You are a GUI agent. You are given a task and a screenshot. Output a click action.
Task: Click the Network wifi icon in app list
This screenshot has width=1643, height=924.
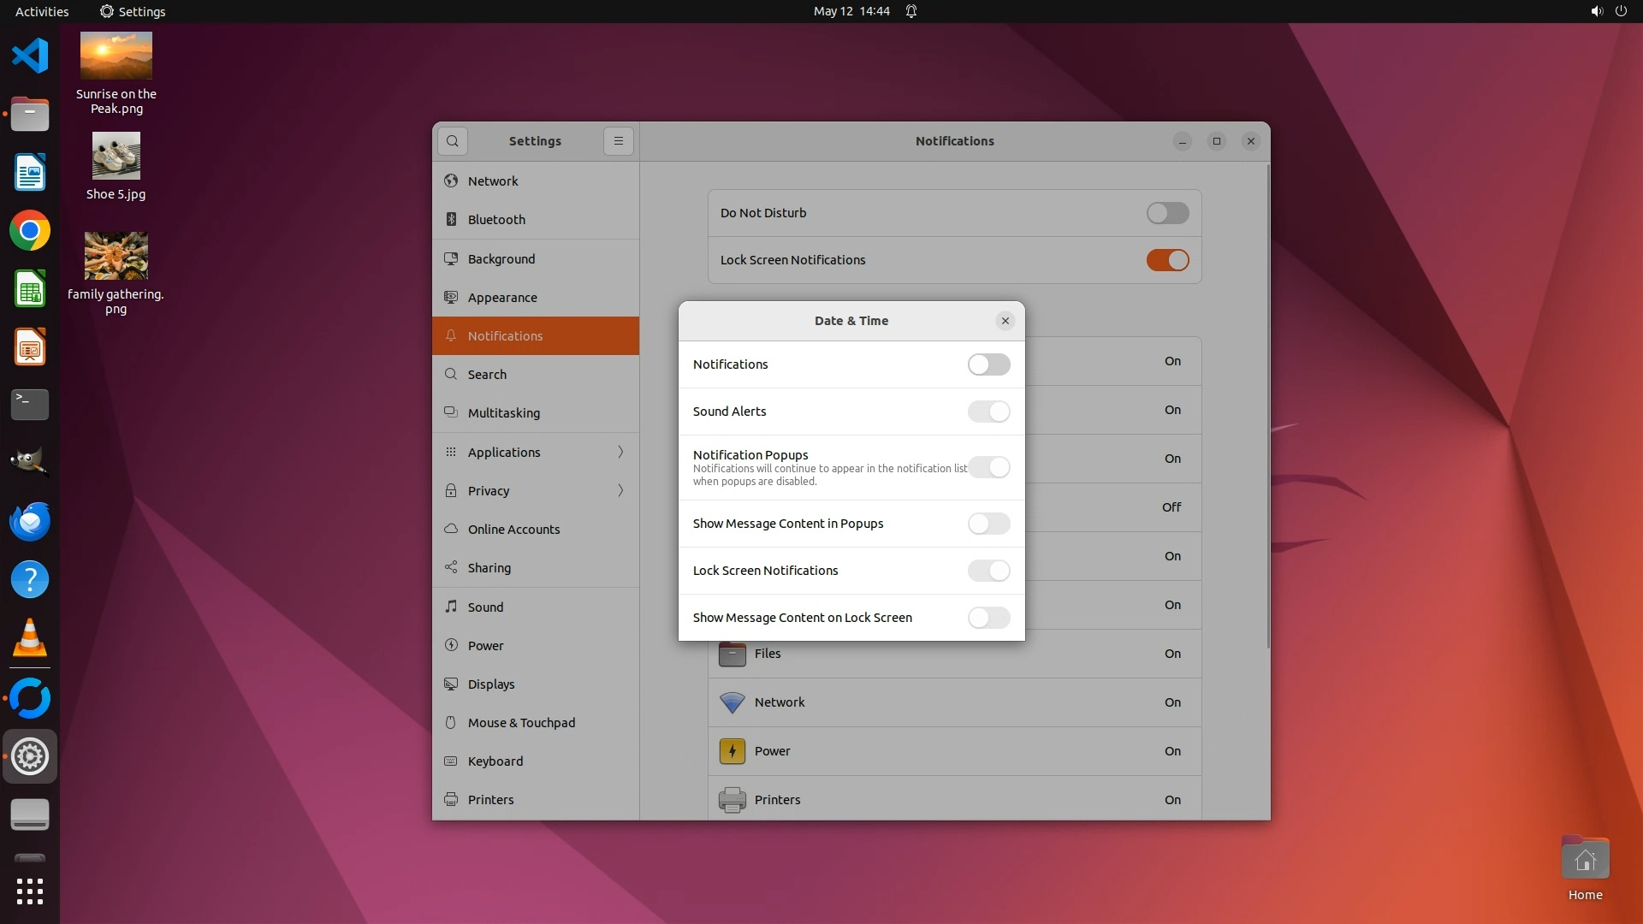pos(732,702)
